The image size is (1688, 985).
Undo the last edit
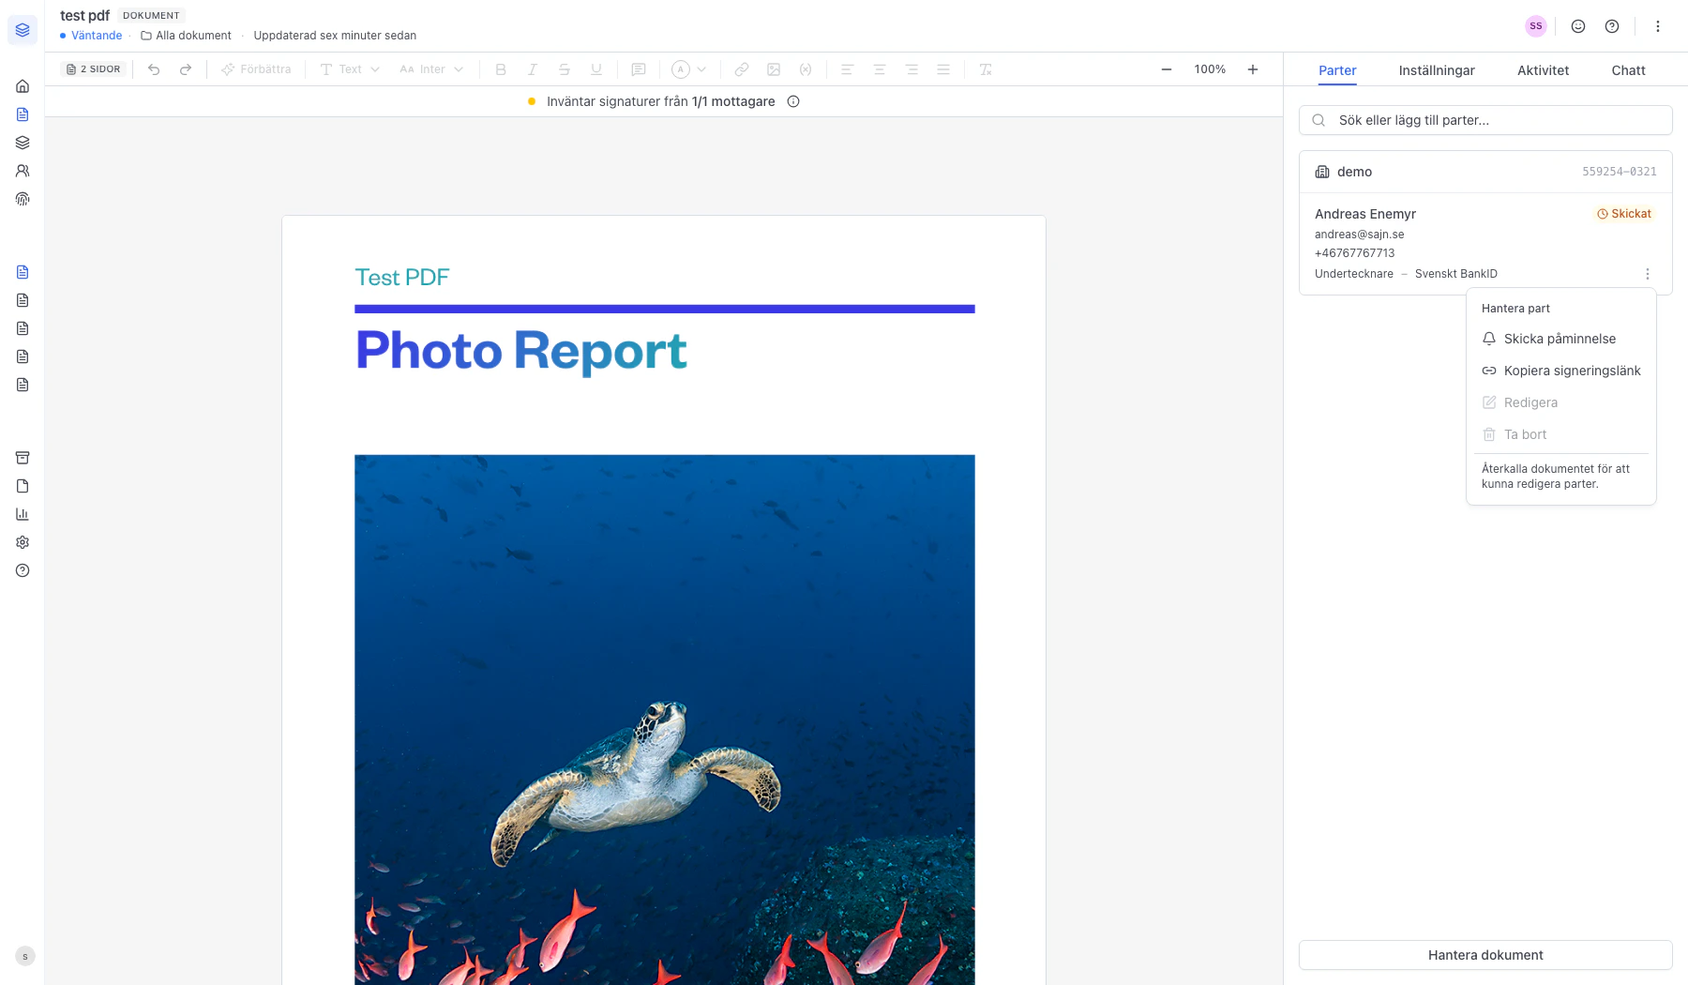coord(154,69)
